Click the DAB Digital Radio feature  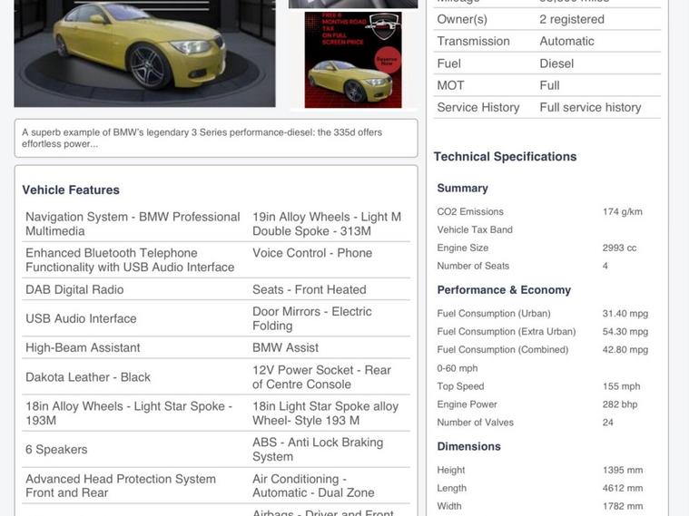[x=74, y=289]
